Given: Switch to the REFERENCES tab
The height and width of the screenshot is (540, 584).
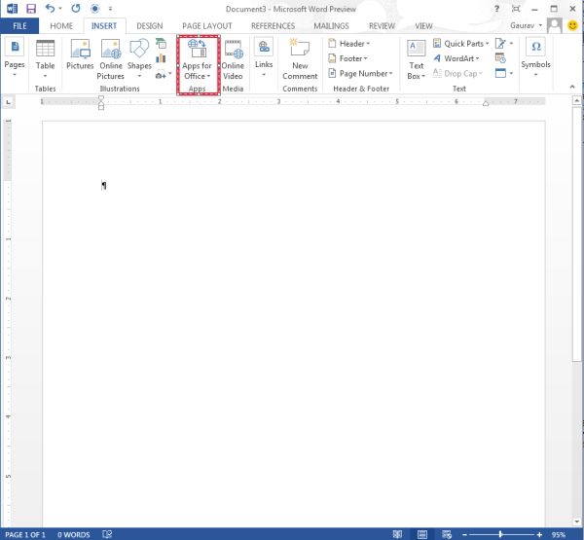Looking at the screenshot, I should point(273,26).
